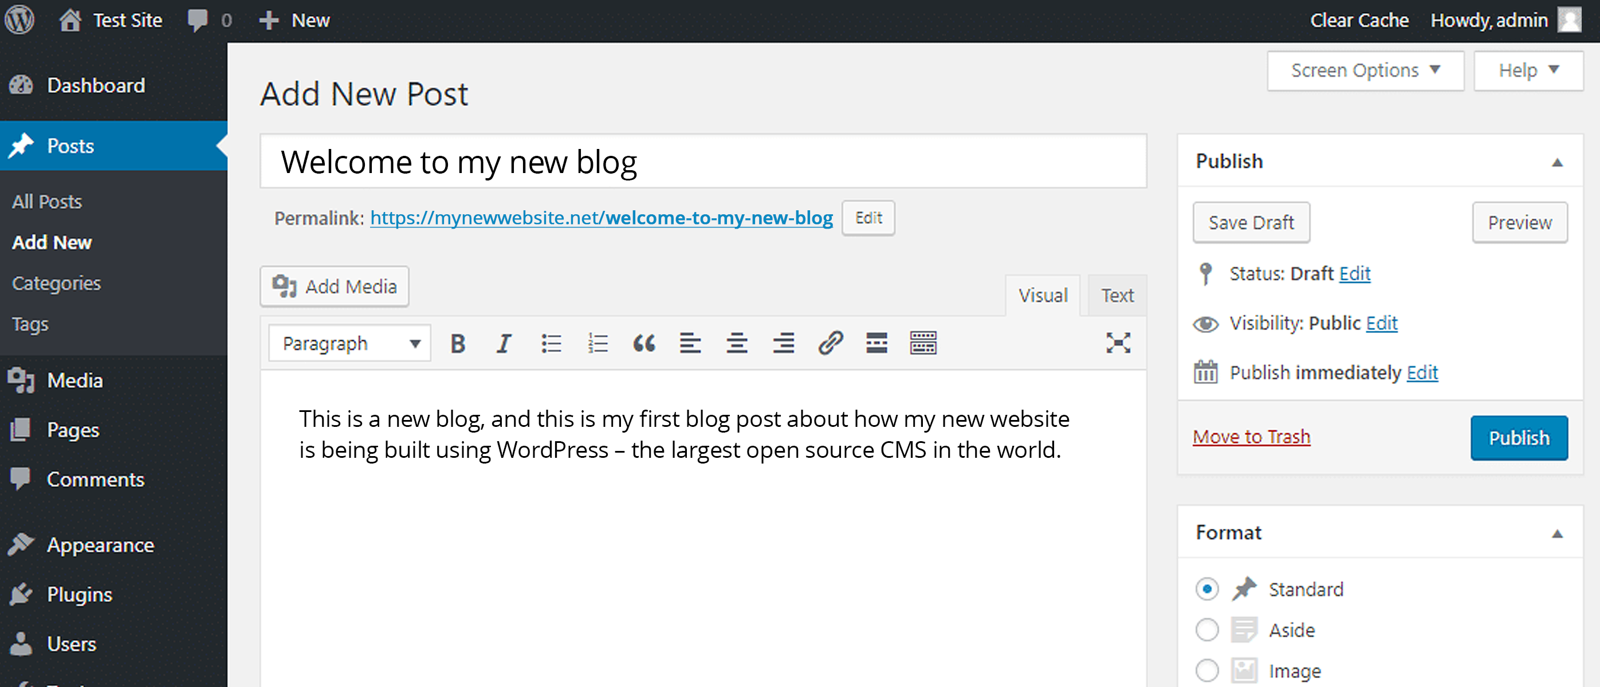Image resolution: width=1600 pixels, height=687 pixels.
Task: Select the Image post format
Action: [x=1207, y=670]
